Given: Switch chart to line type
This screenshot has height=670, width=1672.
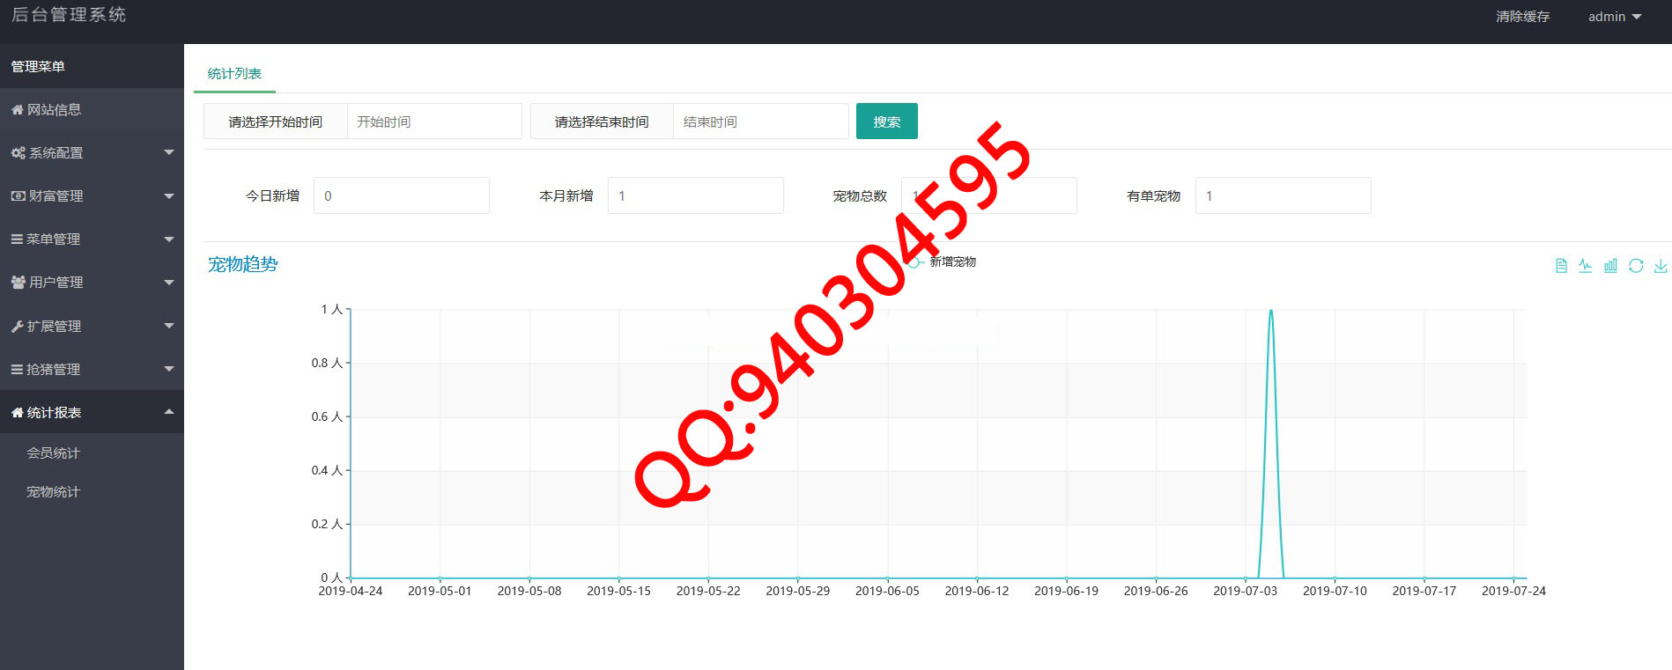Looking at the screenshot, I should 1586,266.
